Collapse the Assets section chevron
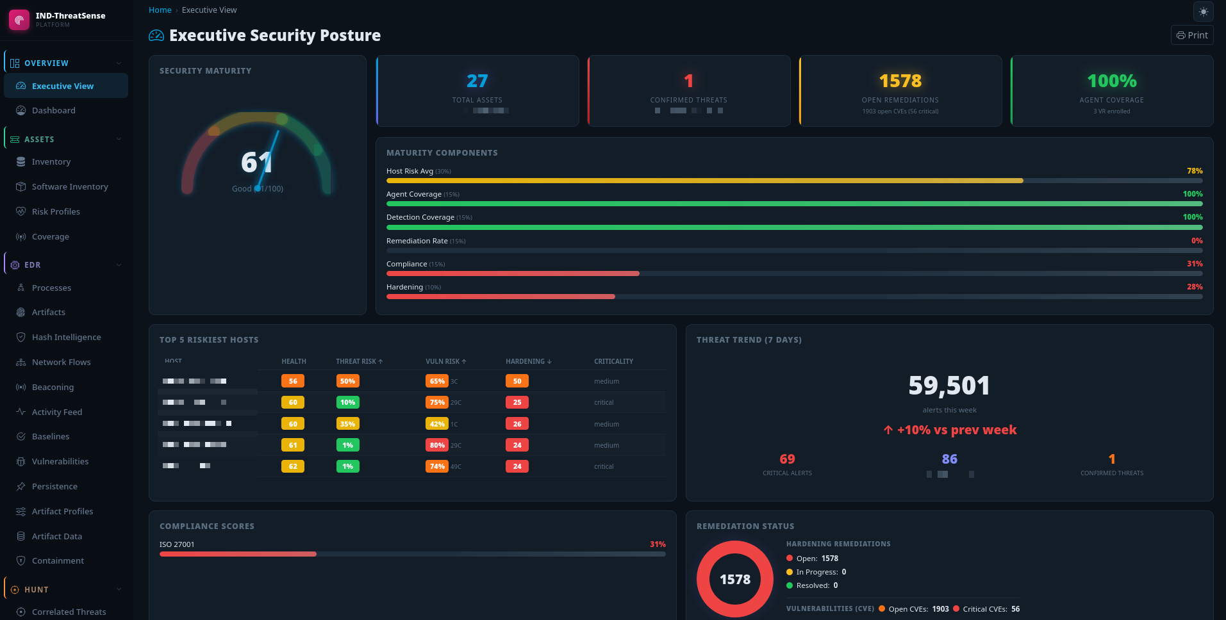This screenshot has width=1226, height=620. point(119,139)
